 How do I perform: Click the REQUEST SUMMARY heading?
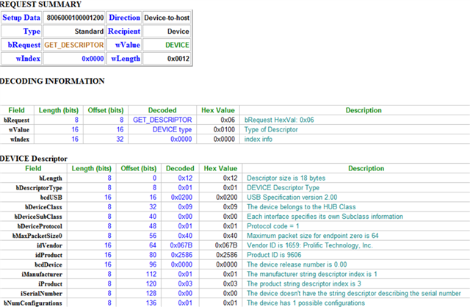tap(40, 4)
